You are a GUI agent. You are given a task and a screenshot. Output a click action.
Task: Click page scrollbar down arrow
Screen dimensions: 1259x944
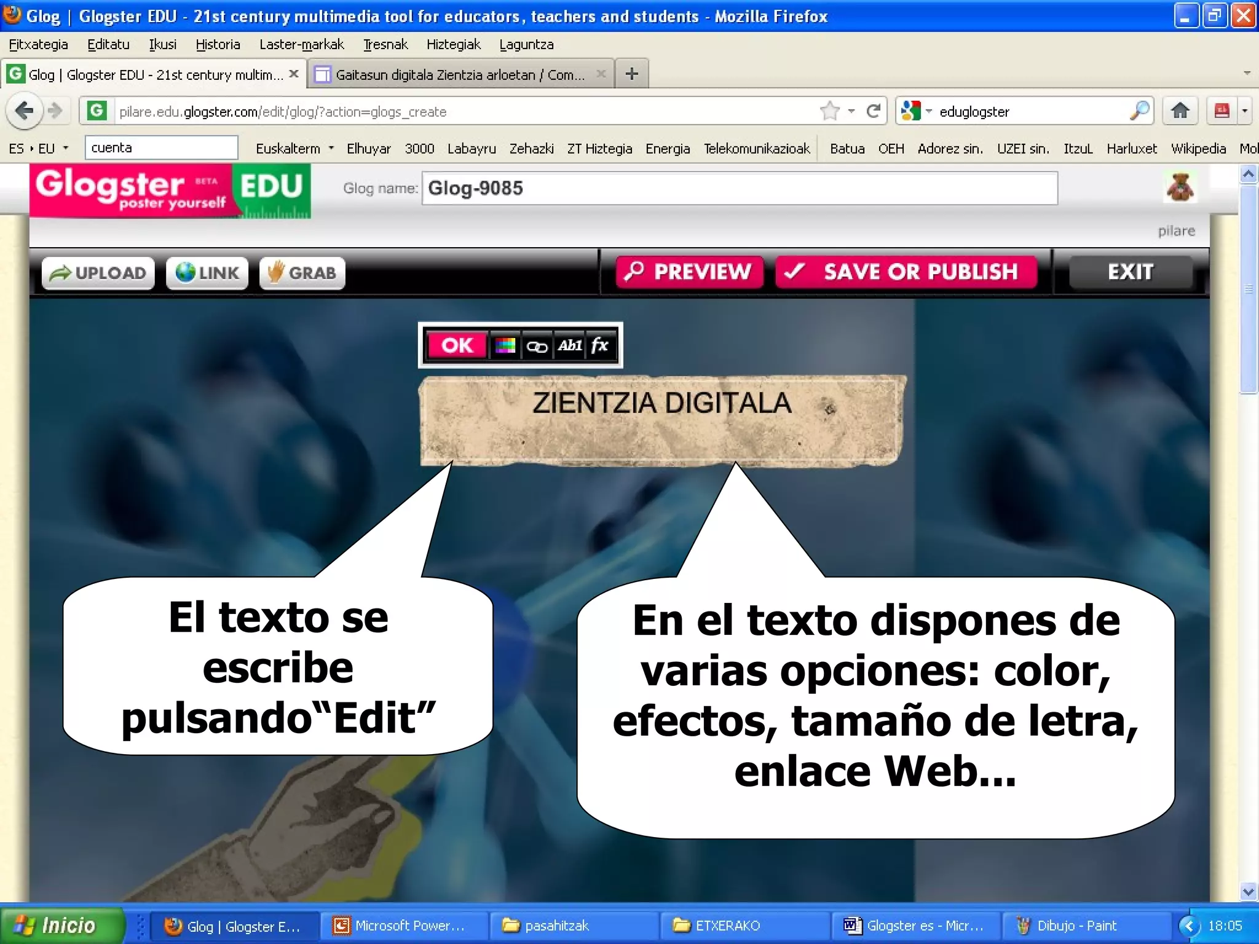(x=1248, y=891)
